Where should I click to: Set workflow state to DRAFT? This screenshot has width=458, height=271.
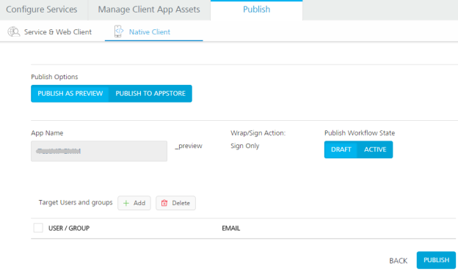pyautogui.click(x=341, y=149)
